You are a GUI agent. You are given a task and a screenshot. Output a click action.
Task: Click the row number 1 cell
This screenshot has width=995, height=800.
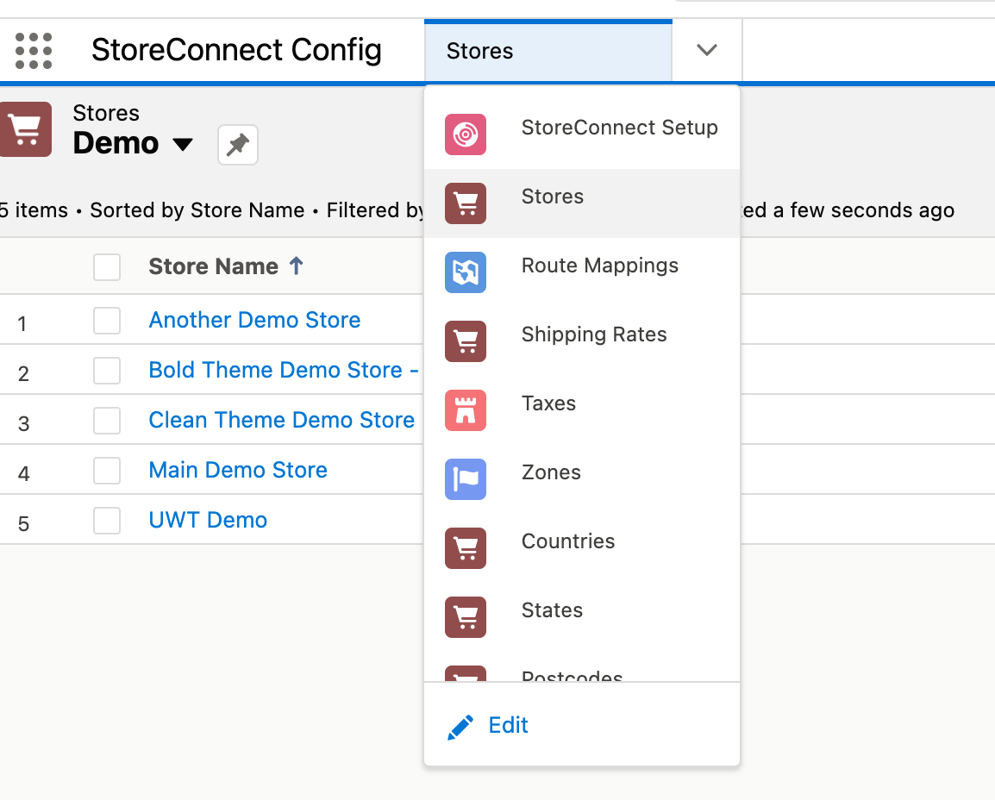click(x=22, y=323)
